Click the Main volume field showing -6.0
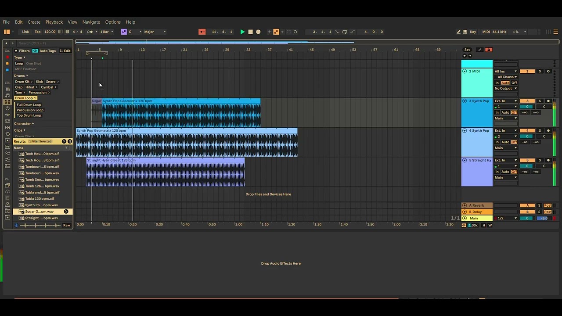562x316 pixels. pos(544,219)
